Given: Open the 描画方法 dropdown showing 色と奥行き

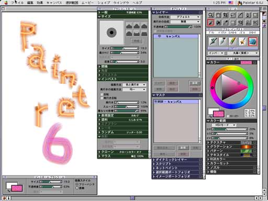Looking at the screenshot, I should (x=135, y=85).
